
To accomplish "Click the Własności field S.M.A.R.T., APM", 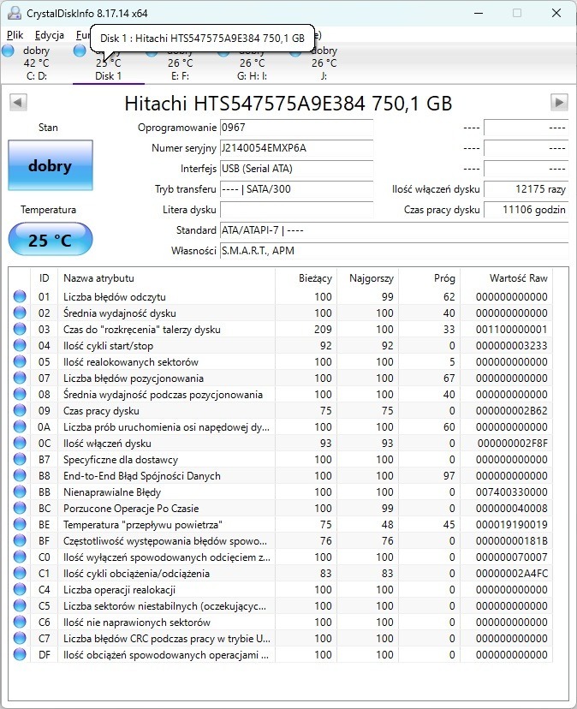I will coord(395,251).
